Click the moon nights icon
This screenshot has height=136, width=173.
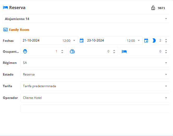[x=154, y=40]
